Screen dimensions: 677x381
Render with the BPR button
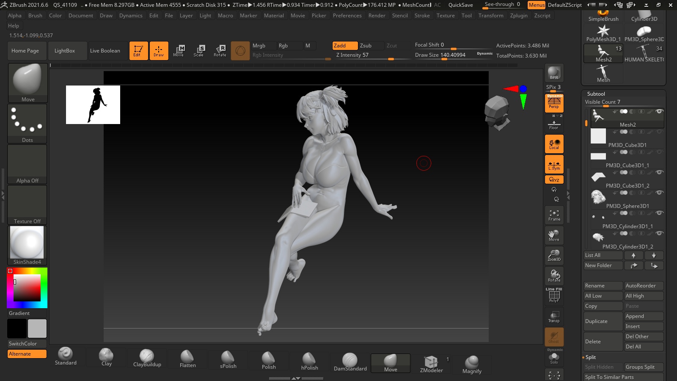(x=554, y=73)
